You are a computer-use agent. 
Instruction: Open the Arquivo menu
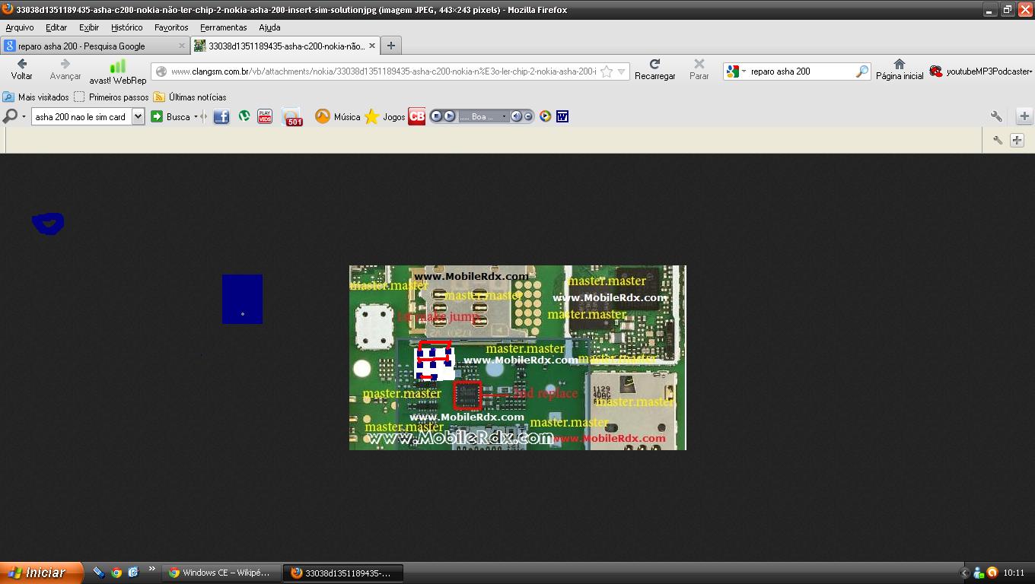(20, 27)
